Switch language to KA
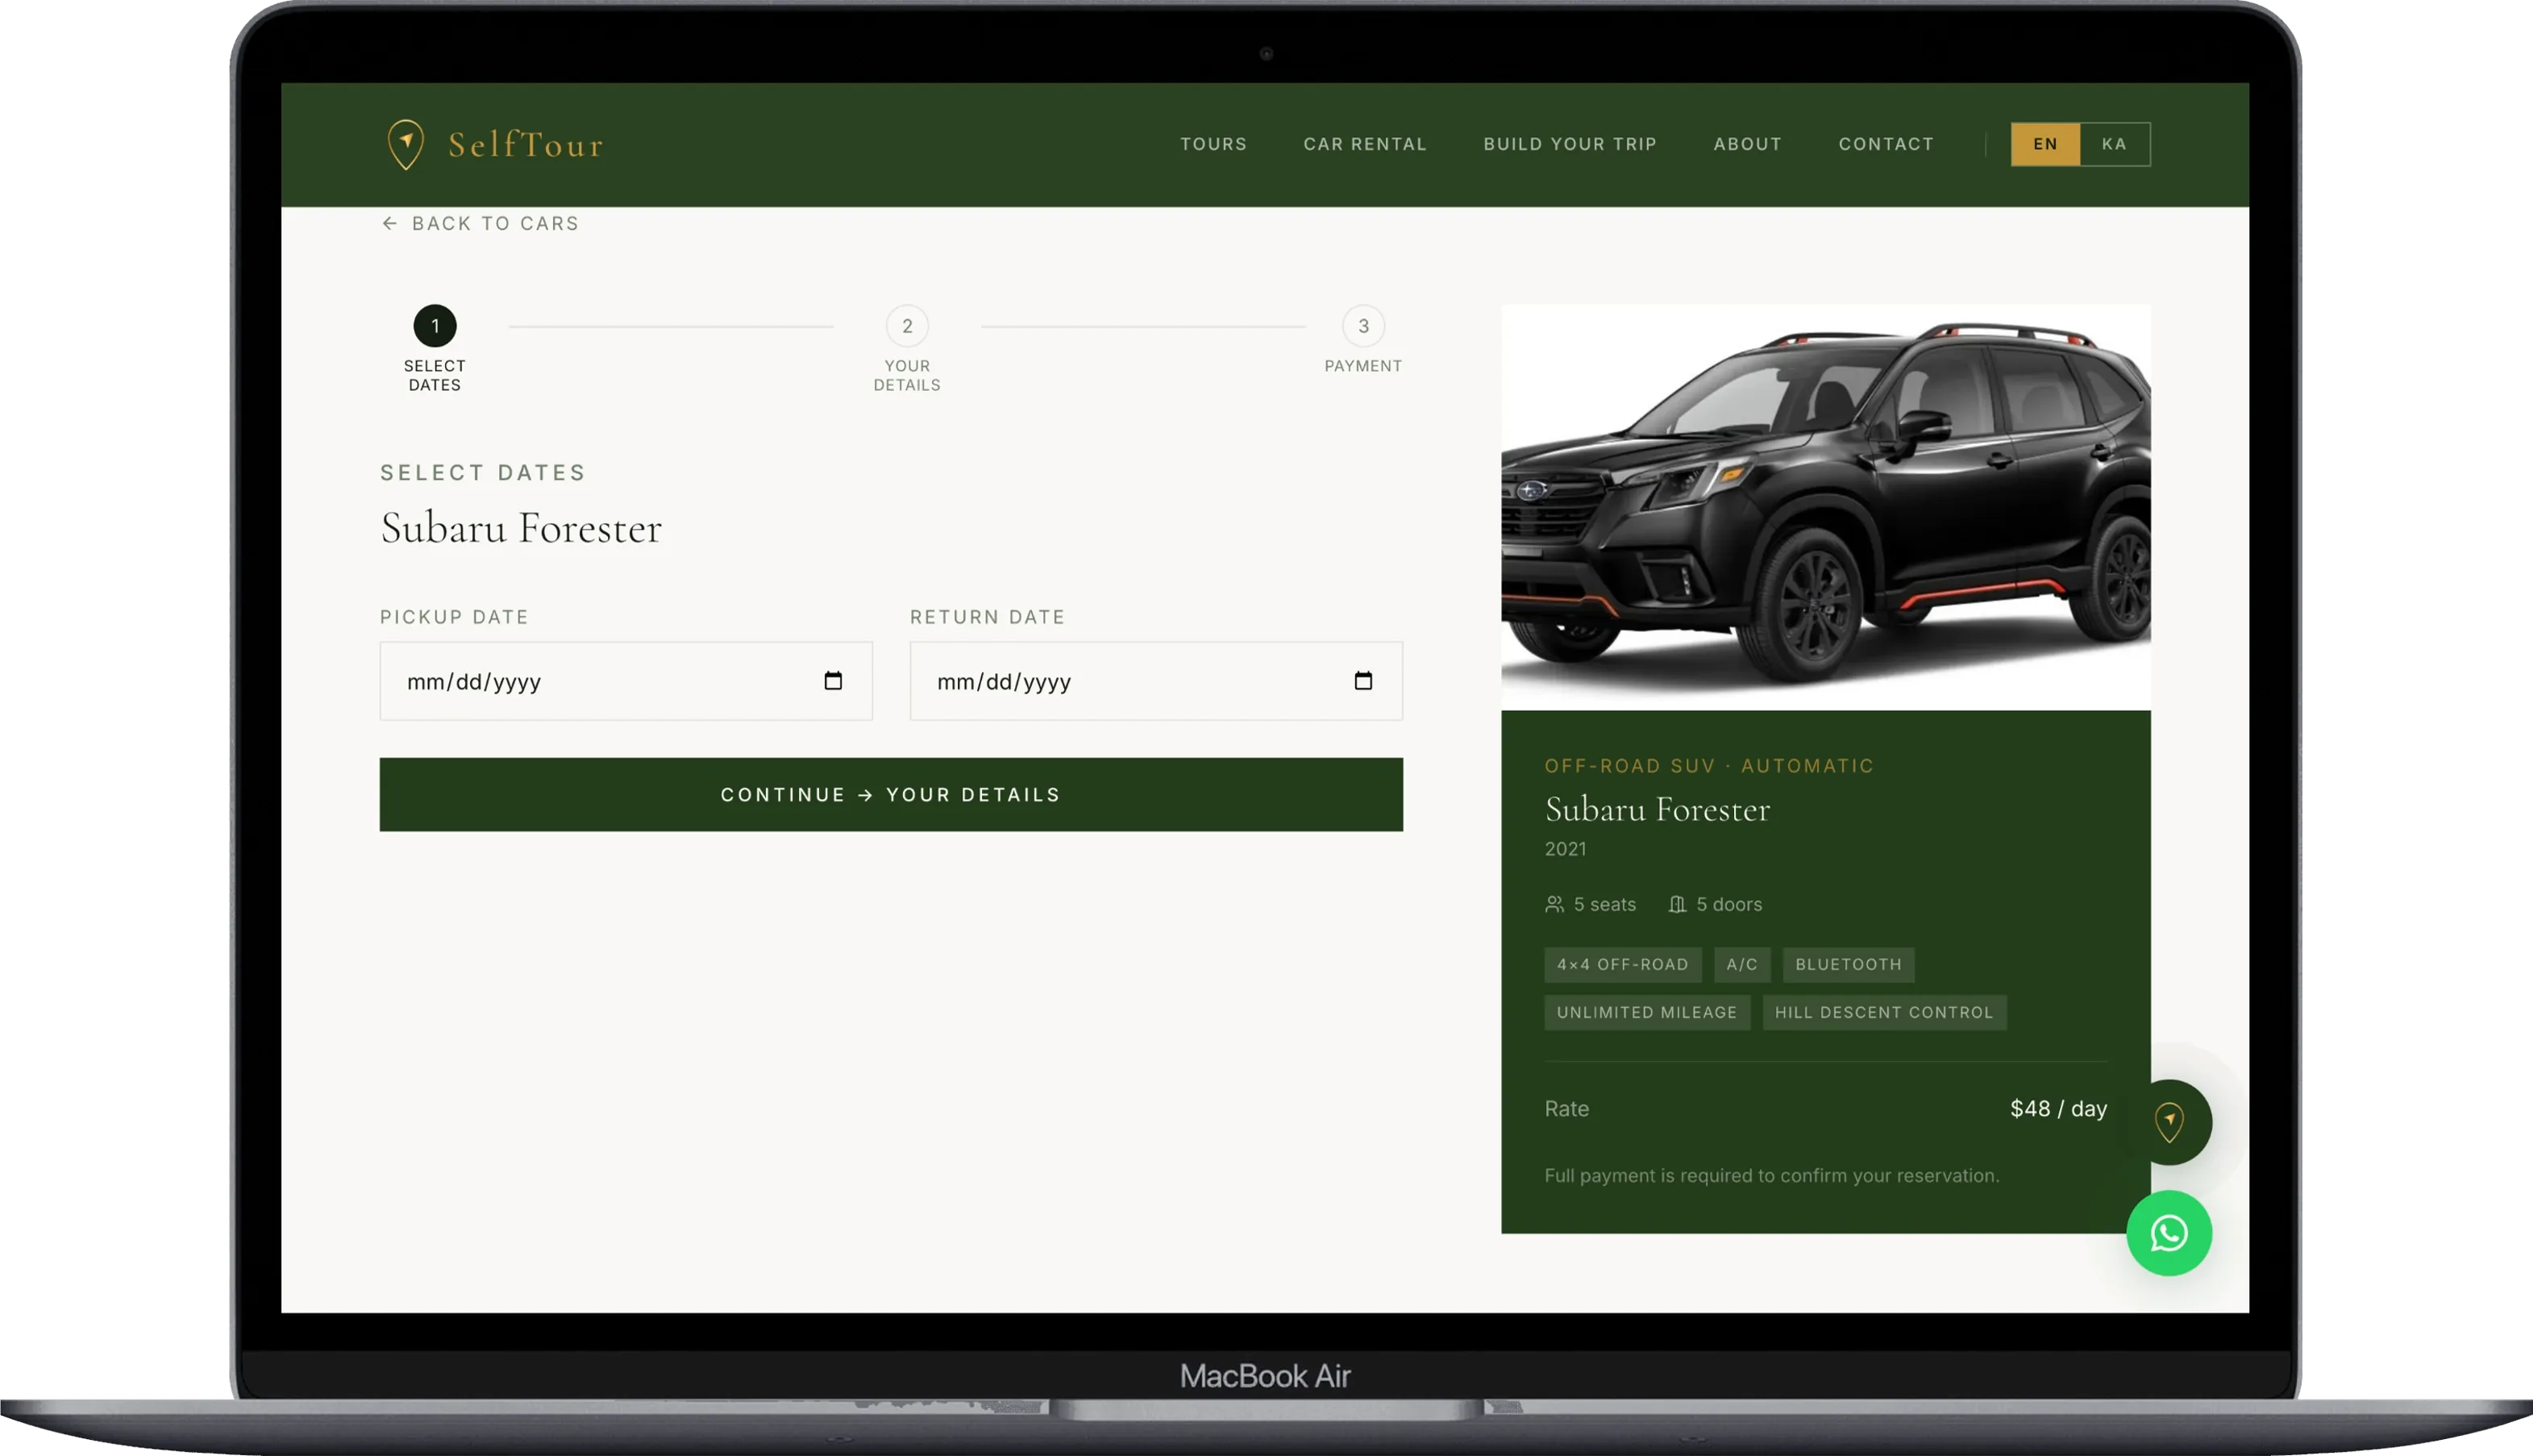 (x=2114, y=144)
